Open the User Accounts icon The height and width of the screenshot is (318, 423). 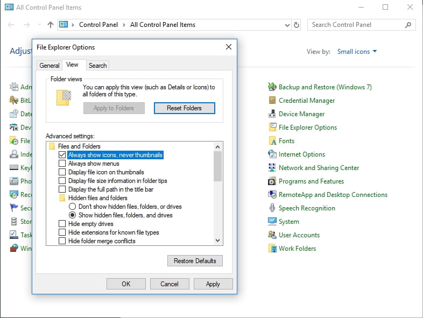tap(272, 235)
